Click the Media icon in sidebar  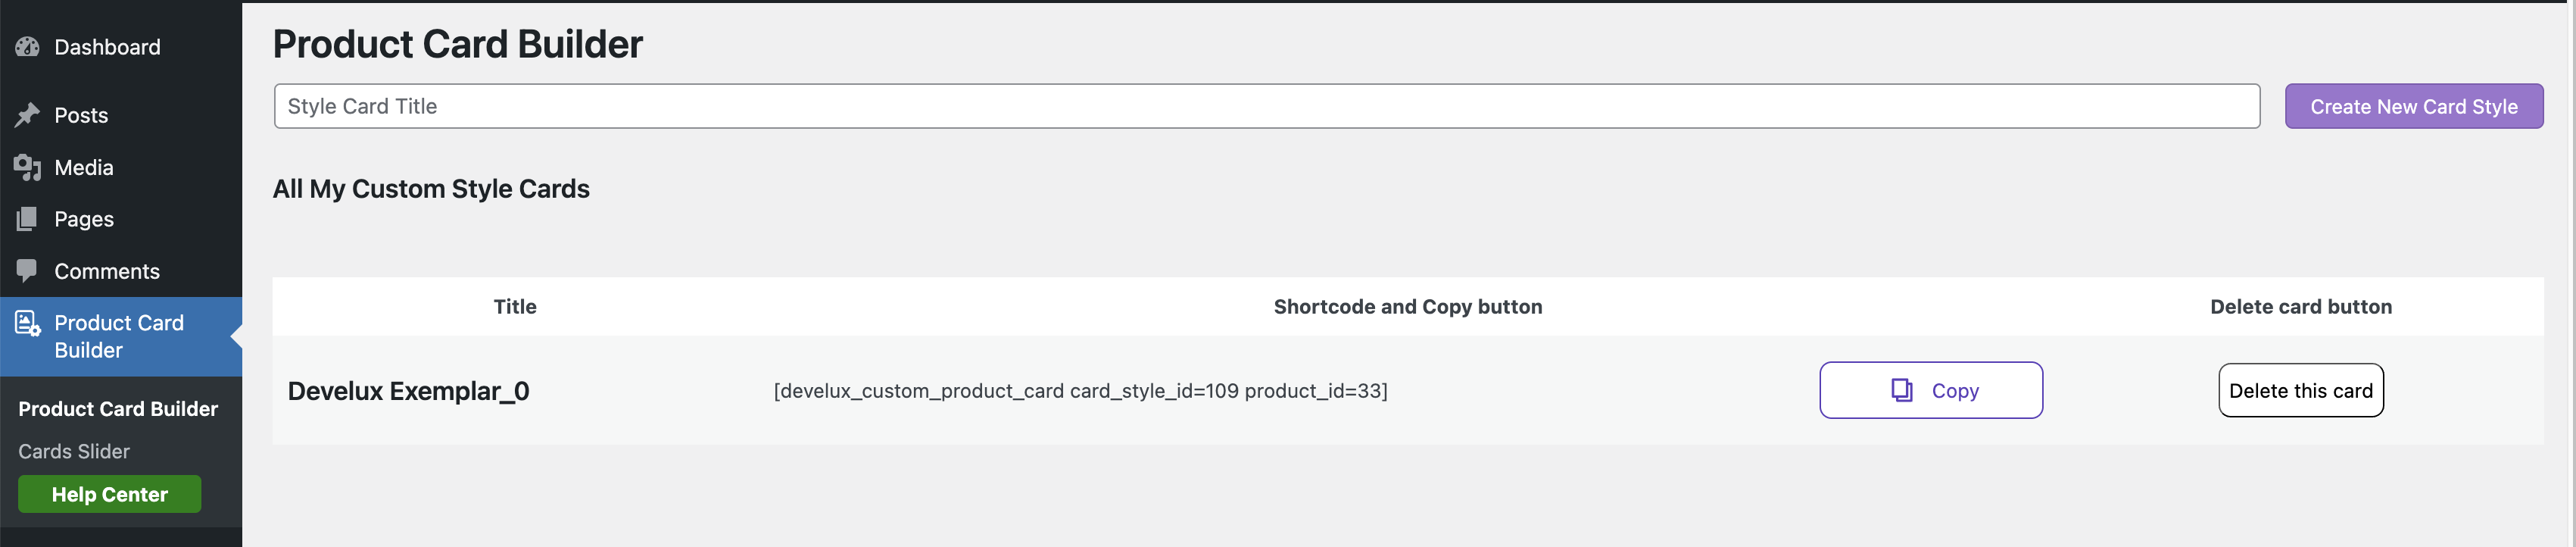(x=27, y=167)
